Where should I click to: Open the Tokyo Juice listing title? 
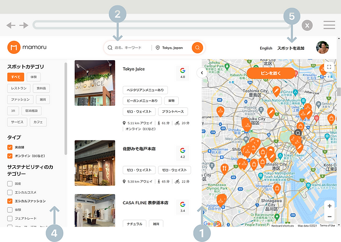(134, 69)
